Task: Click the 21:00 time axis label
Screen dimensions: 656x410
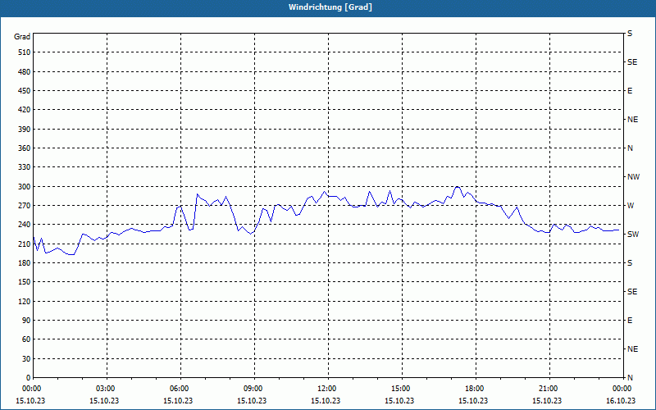Action: point(549,388)
